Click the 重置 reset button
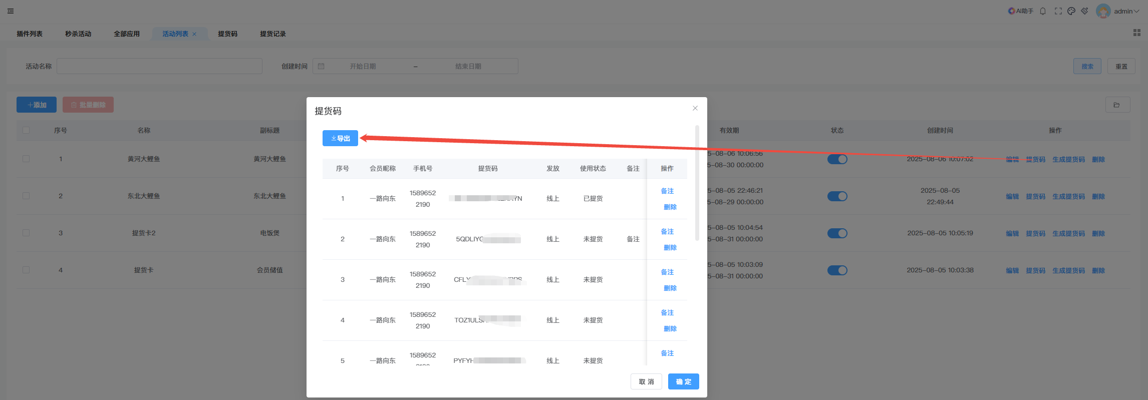1148x400 pixels. [1121, 66]
